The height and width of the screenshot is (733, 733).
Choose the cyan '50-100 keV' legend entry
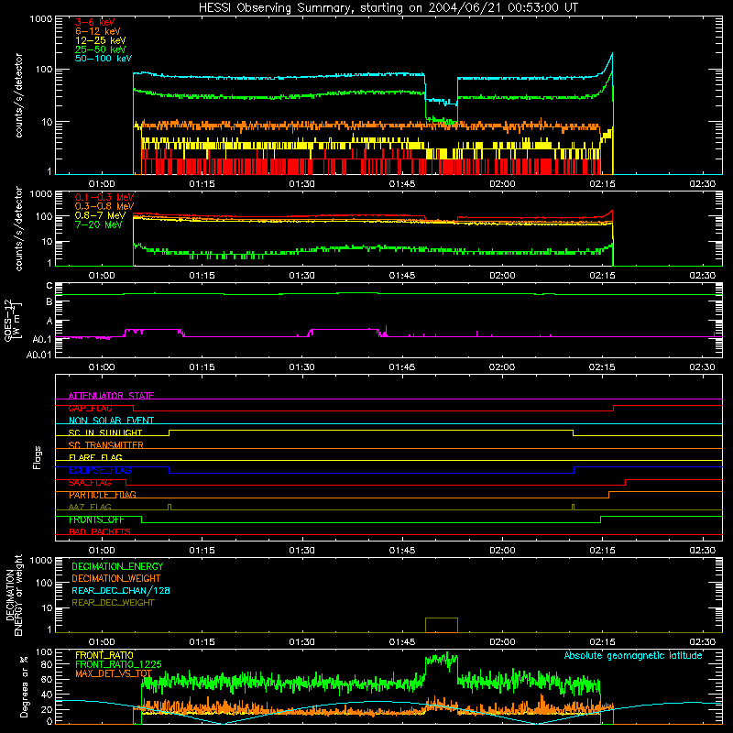pyautogui.click(x=104, y=59)
